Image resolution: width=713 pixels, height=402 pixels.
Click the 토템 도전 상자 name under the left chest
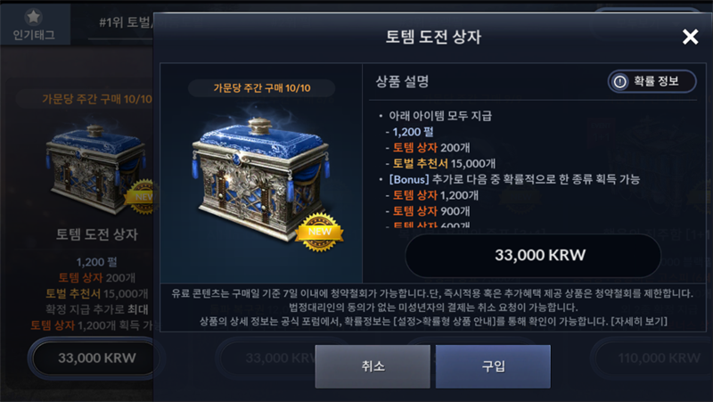coord(96,234)
